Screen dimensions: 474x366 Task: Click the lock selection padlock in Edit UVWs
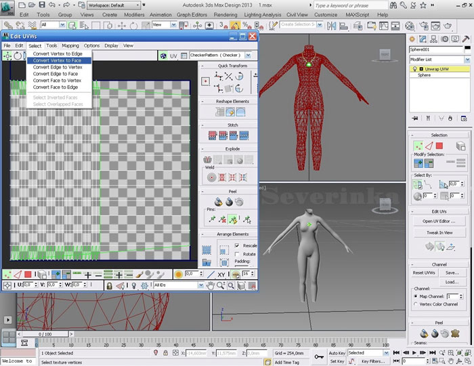[x=110, y=285]
